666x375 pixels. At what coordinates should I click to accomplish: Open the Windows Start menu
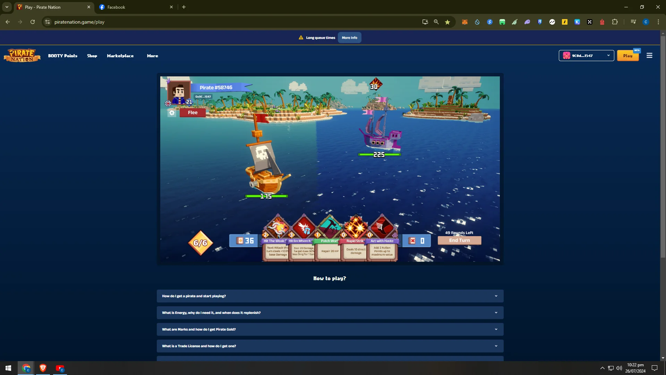point(8,368)
